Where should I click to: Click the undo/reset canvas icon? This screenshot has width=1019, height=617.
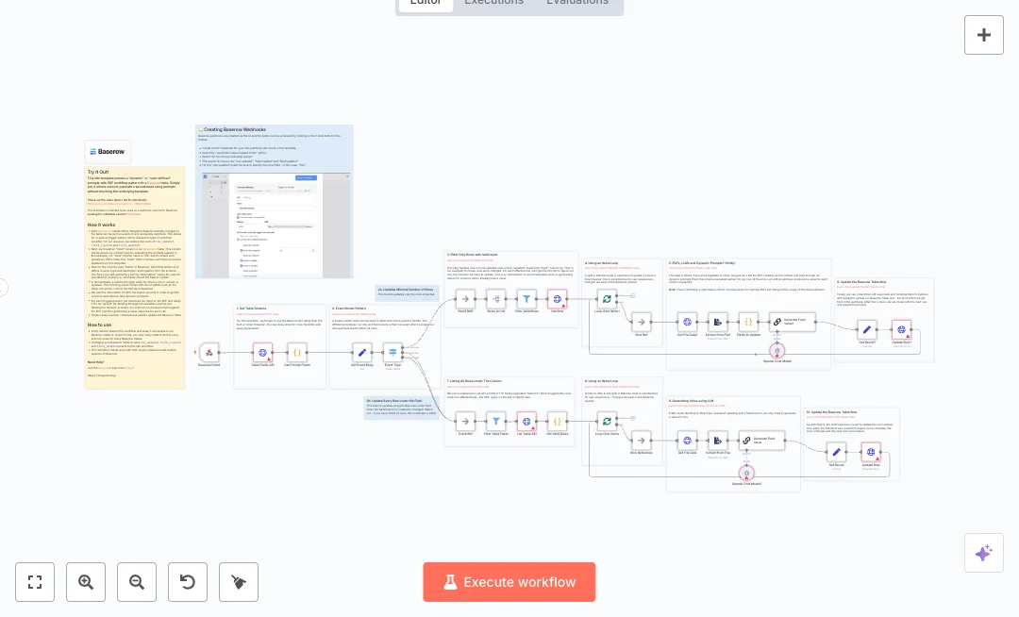point(188,582)
